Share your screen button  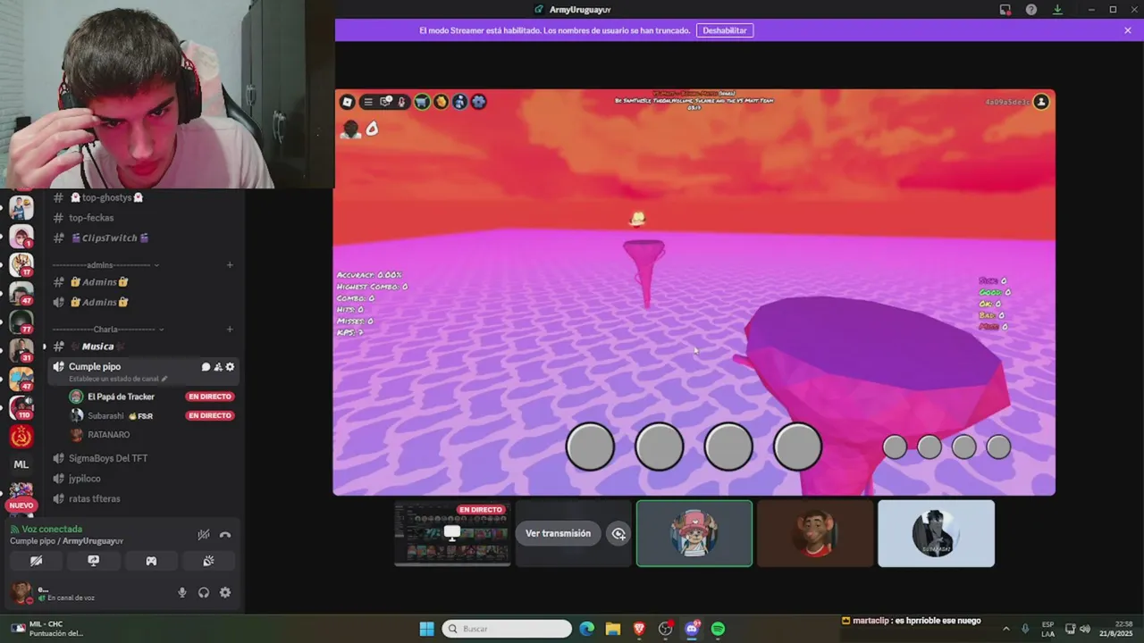(94, 561)
